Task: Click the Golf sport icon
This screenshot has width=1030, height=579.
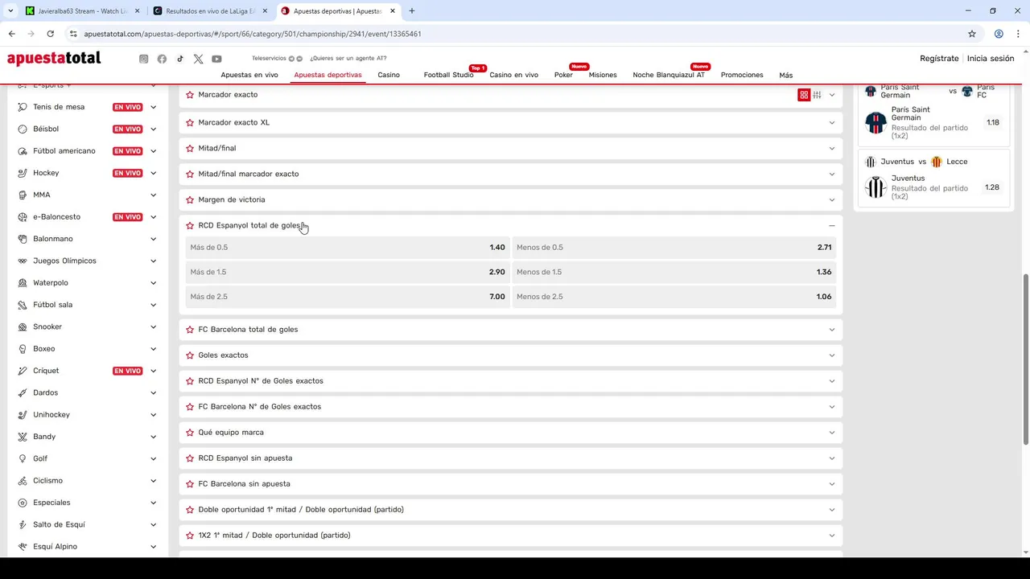Action: click(x=23, y=458)
